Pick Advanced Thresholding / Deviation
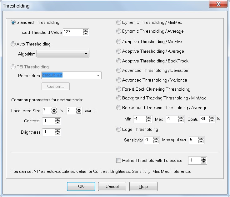The image size is (230, 197). [119, 70]
